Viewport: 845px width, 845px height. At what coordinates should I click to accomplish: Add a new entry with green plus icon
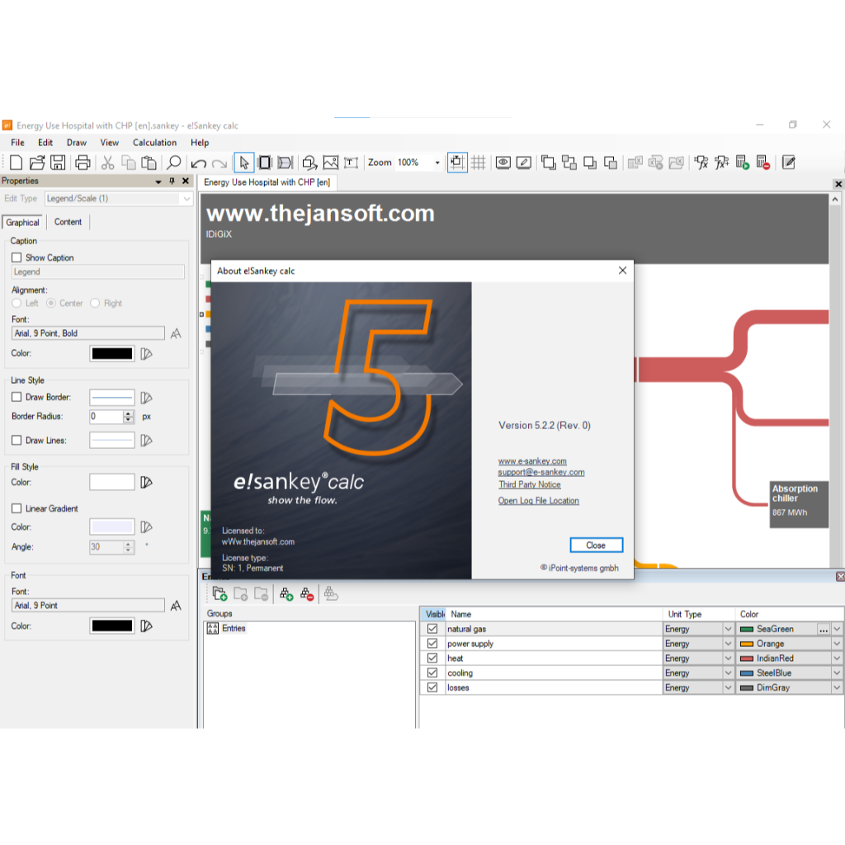286,594
